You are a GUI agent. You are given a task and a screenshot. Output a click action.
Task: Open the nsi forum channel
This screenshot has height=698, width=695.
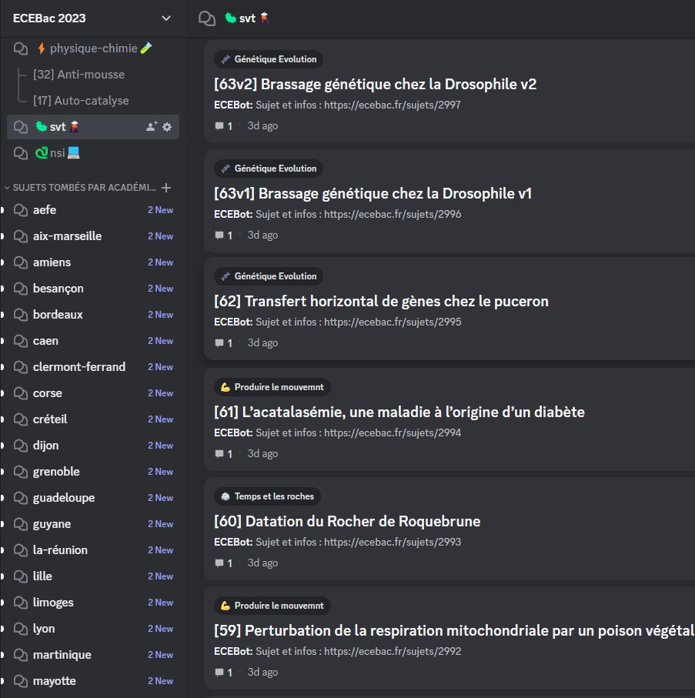tap(93, 153)
